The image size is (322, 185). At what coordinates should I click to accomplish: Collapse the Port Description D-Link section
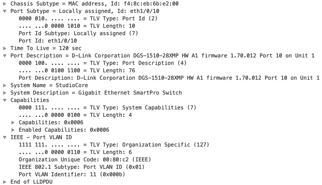5,56
